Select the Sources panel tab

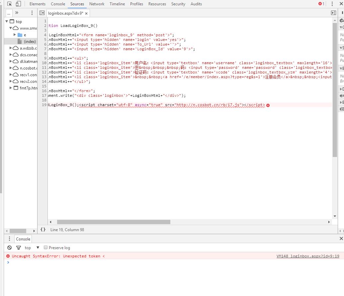[x=77, y=4]
